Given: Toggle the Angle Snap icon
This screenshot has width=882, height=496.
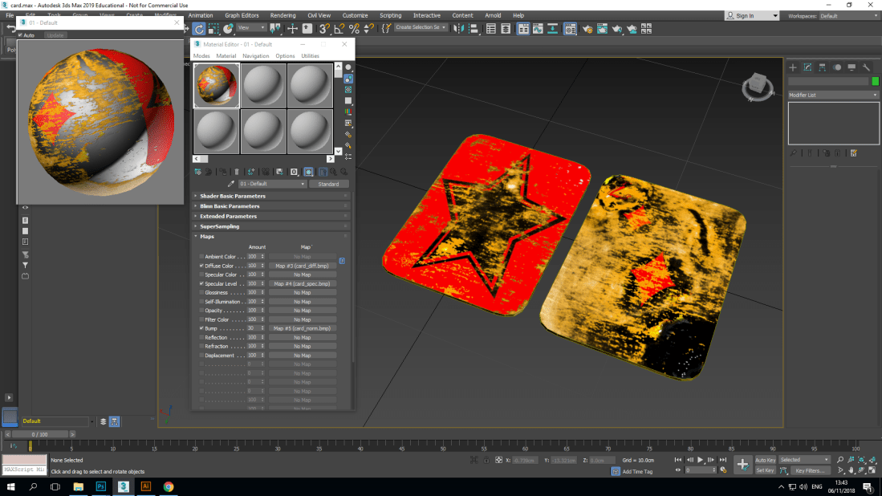Looking at the screenshot, I should (339, 30).
